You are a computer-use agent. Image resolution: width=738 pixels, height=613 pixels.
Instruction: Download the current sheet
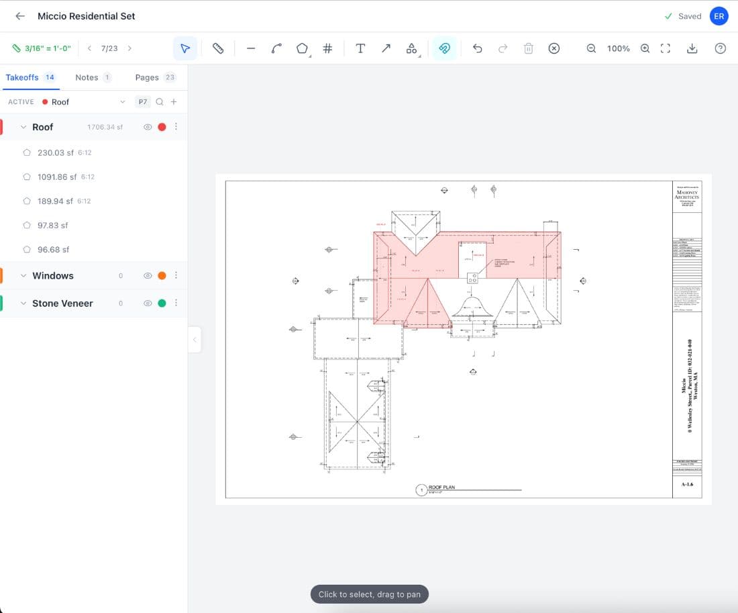(x=692, y=48)
